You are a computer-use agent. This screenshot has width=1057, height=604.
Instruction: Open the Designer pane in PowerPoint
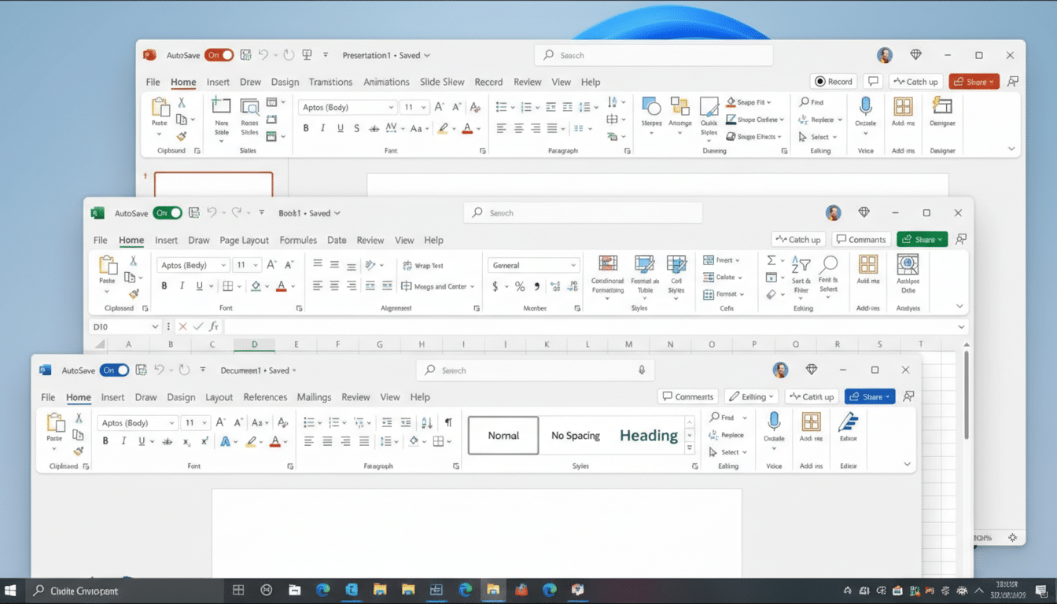pyautogui.click(x=941, y=116)
